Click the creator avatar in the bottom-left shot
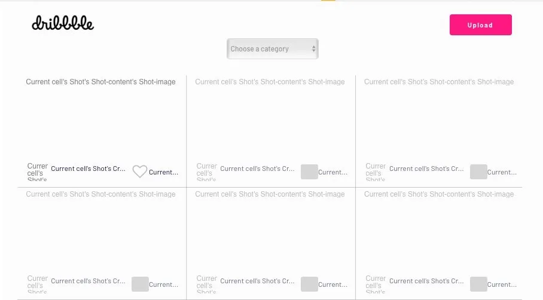 (x=37, y=284)
